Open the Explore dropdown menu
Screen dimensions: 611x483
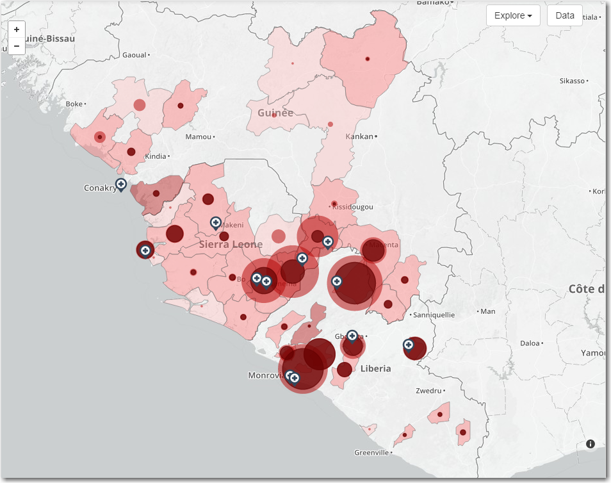(x=513, y=15)
